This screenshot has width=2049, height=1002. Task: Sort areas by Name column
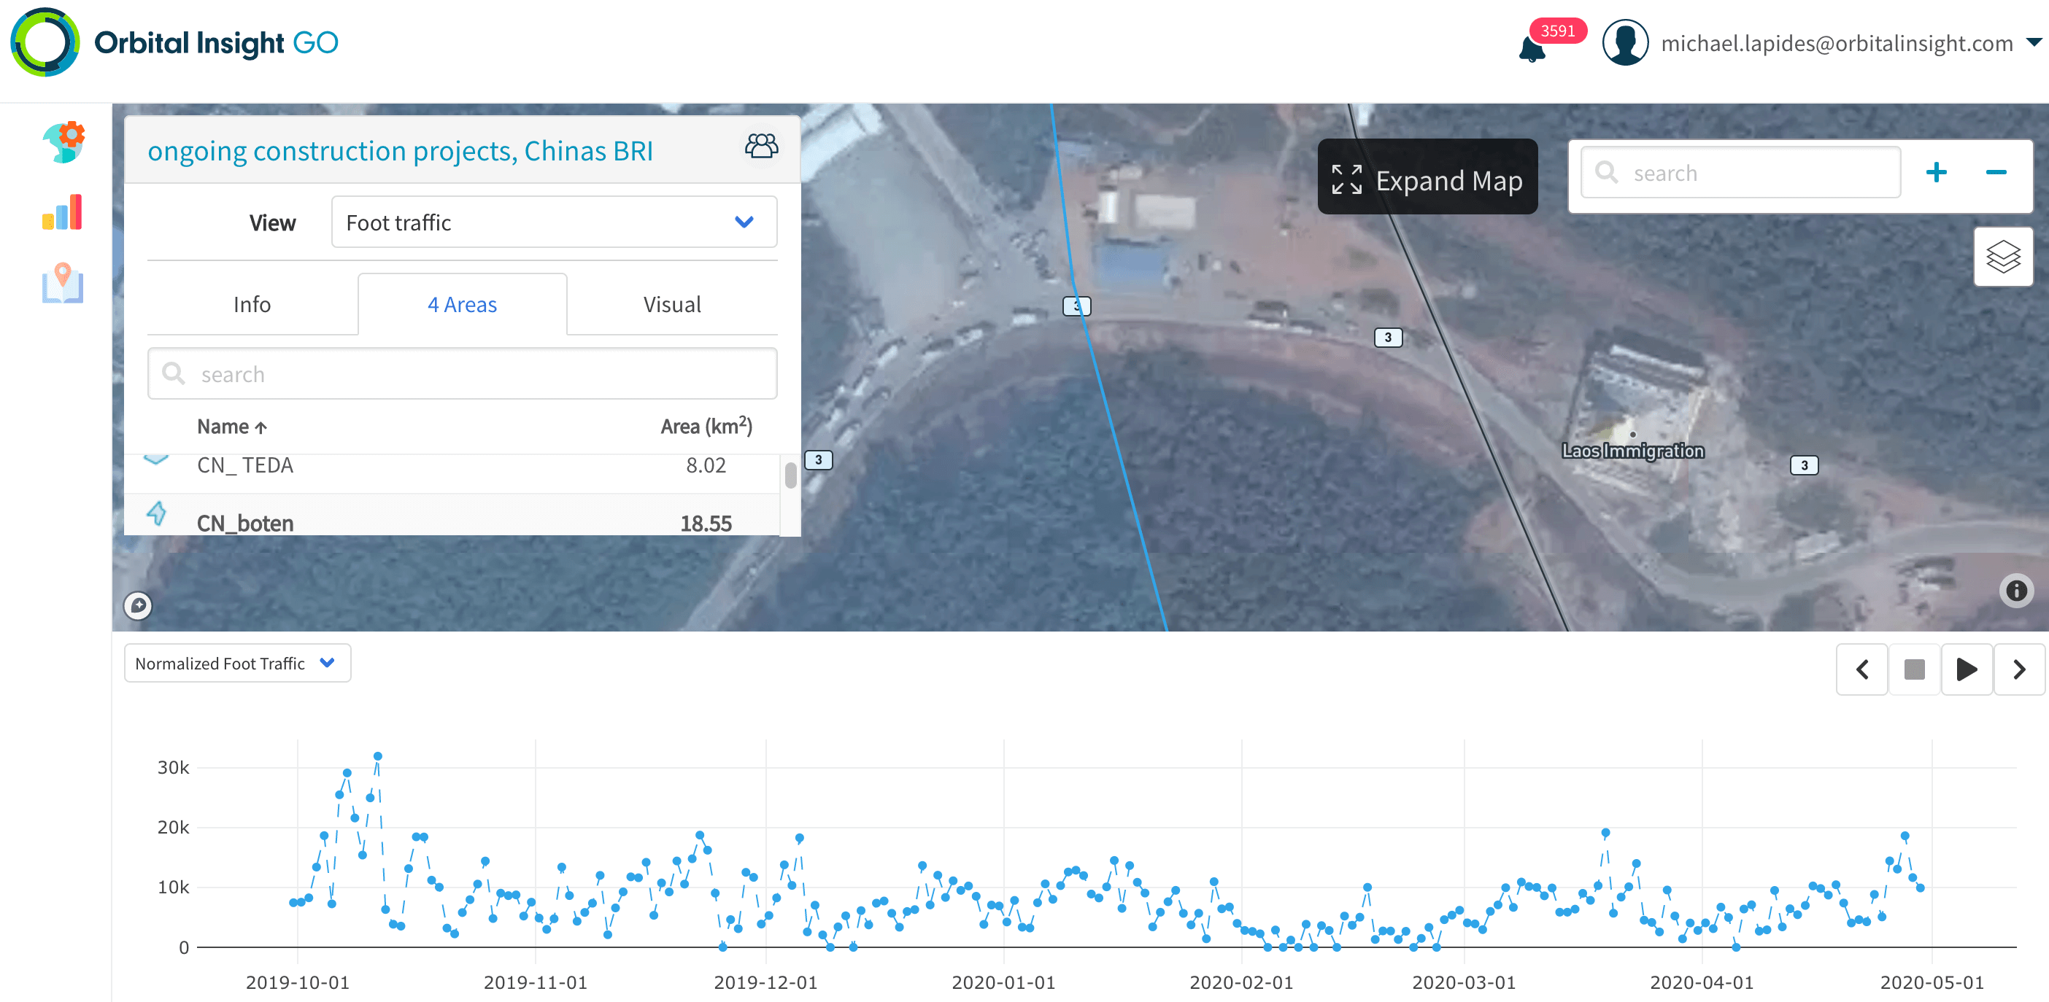231,427
